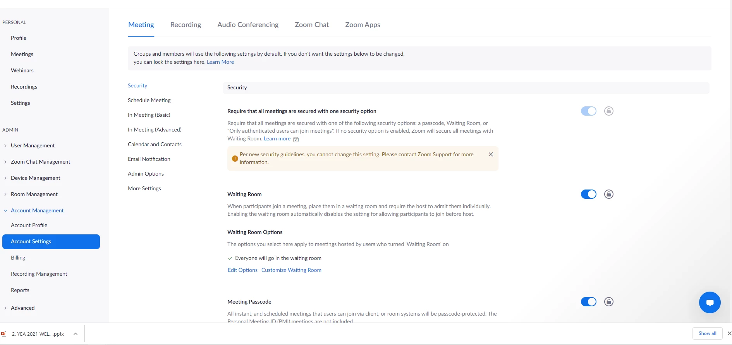Jump to Calendar and Contacts section
Screen dimensions: 732x345
pos(155,144)
